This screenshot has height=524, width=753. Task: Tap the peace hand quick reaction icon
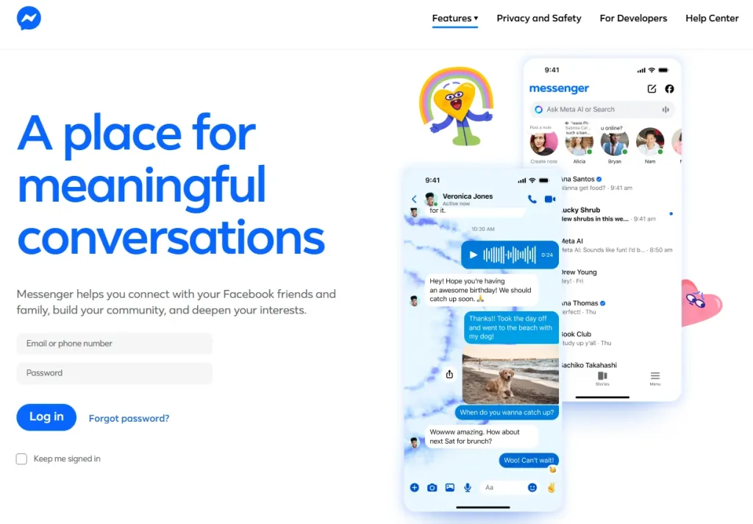point(552,487)
